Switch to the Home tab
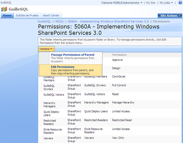183x143 pixels. [x=7, y=15]
